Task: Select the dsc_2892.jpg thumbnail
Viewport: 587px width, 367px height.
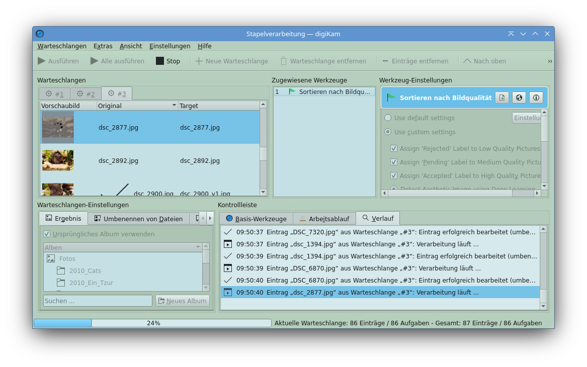Action: pyautogui.click(x=58, y=160)
